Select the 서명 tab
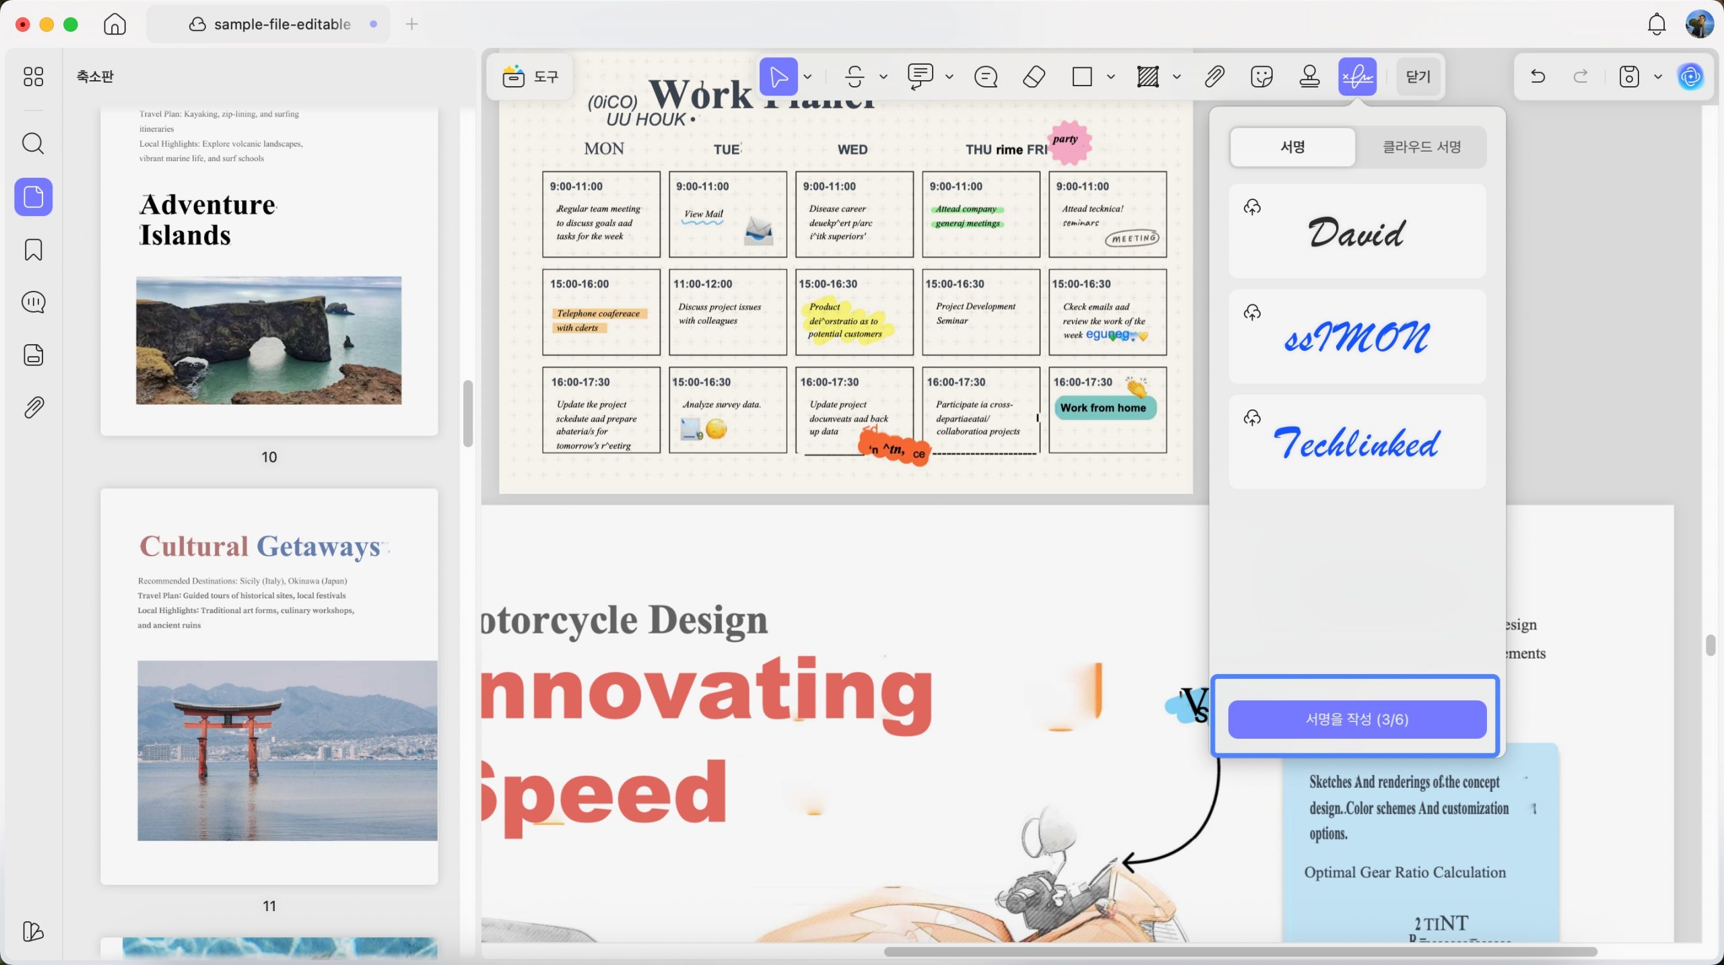The image size is (1724, 965). pyautogui.click(x=1292, y=147)
